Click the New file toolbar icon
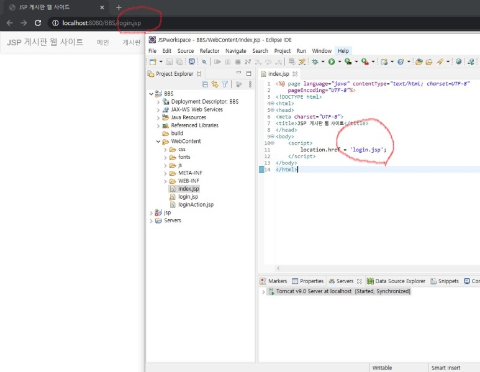 pyautogui.click(x=153, y=62)
